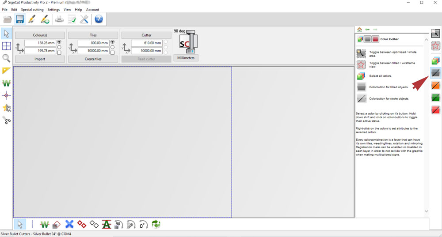Click the Cutter header button

click(x=146, y=35)
